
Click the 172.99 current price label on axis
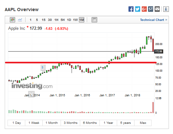pyautogui.click(x=158, y=51)
